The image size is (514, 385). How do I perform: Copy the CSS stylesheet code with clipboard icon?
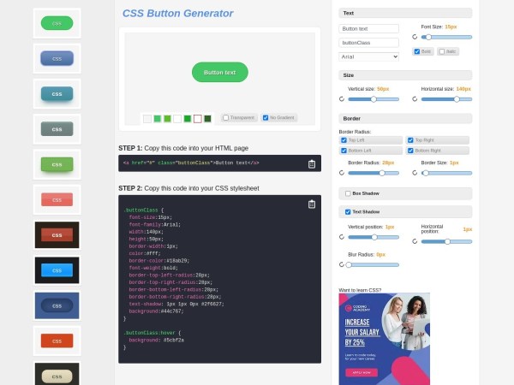pos(312,204)
